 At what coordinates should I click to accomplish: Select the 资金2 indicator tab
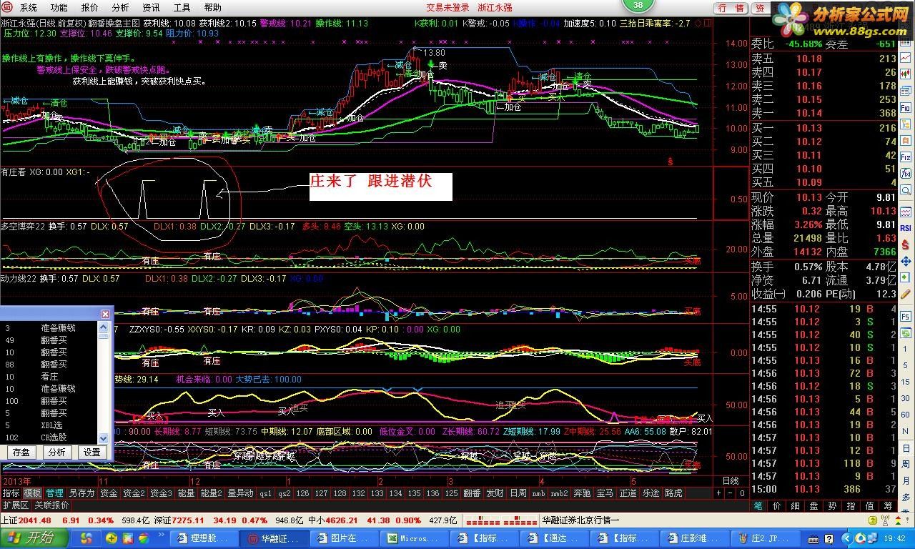tap(134, 493)
